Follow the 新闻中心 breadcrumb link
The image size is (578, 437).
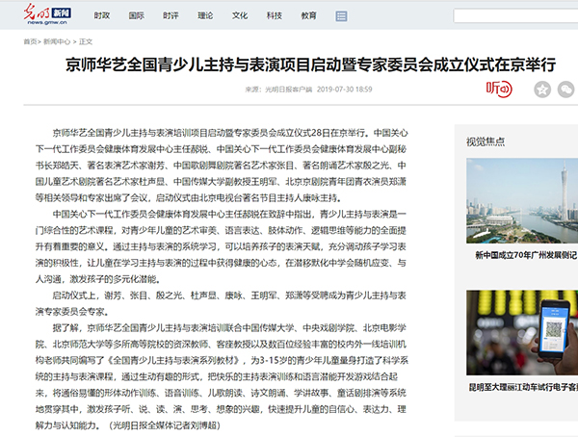[x=57, y=41]
